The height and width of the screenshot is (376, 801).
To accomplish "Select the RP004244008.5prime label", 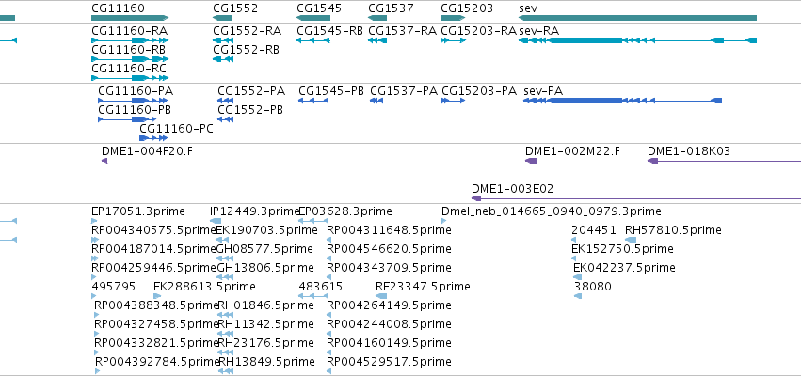I will [390, 324].
